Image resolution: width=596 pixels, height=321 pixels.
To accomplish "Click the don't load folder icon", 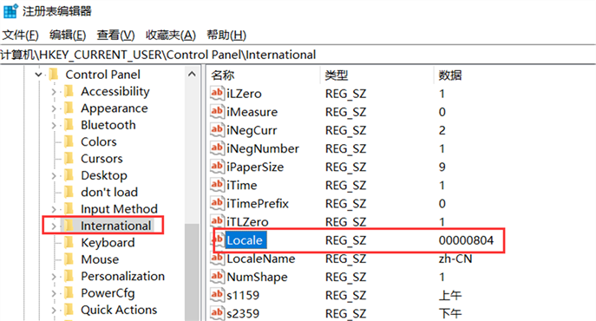I will (x=69, y=192).
